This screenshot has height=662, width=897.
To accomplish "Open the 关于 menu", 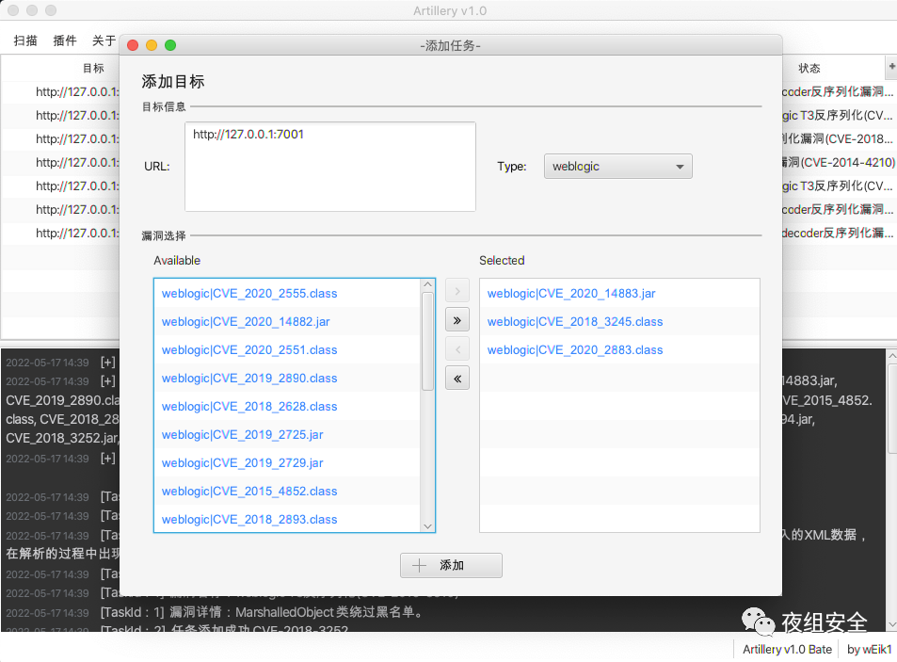I will pyautogui.click(x=104, y=40).
